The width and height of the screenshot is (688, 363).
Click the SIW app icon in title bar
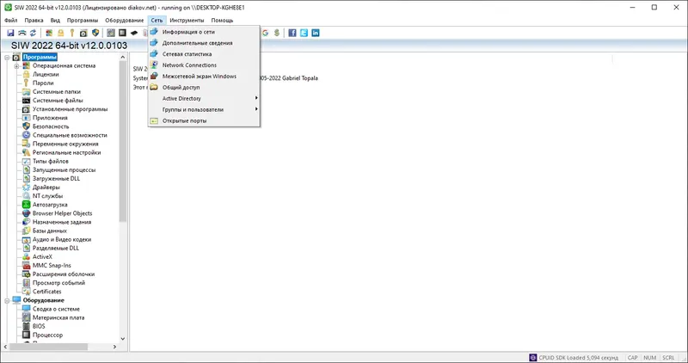pyautogui.click(x=8, y=8)
